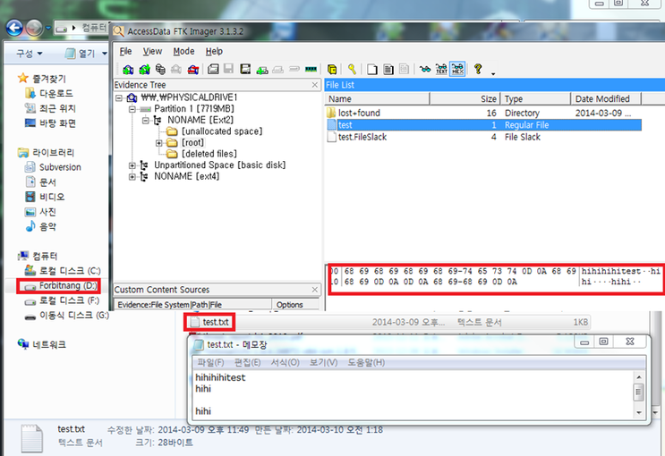The height and width of the screenshot is (456, 665).
Task: Open Image Mounting toolbar icon
Action: (x=160, y=69)
